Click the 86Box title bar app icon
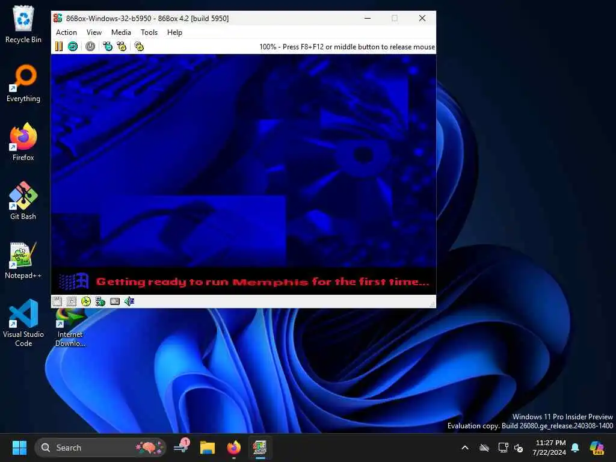 [x=58, y=18]
